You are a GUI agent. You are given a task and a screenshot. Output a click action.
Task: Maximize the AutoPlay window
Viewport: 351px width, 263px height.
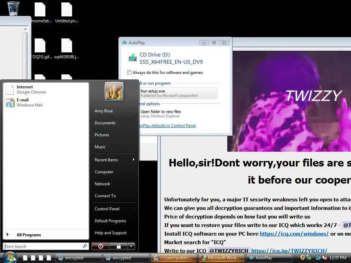(214, 43)
